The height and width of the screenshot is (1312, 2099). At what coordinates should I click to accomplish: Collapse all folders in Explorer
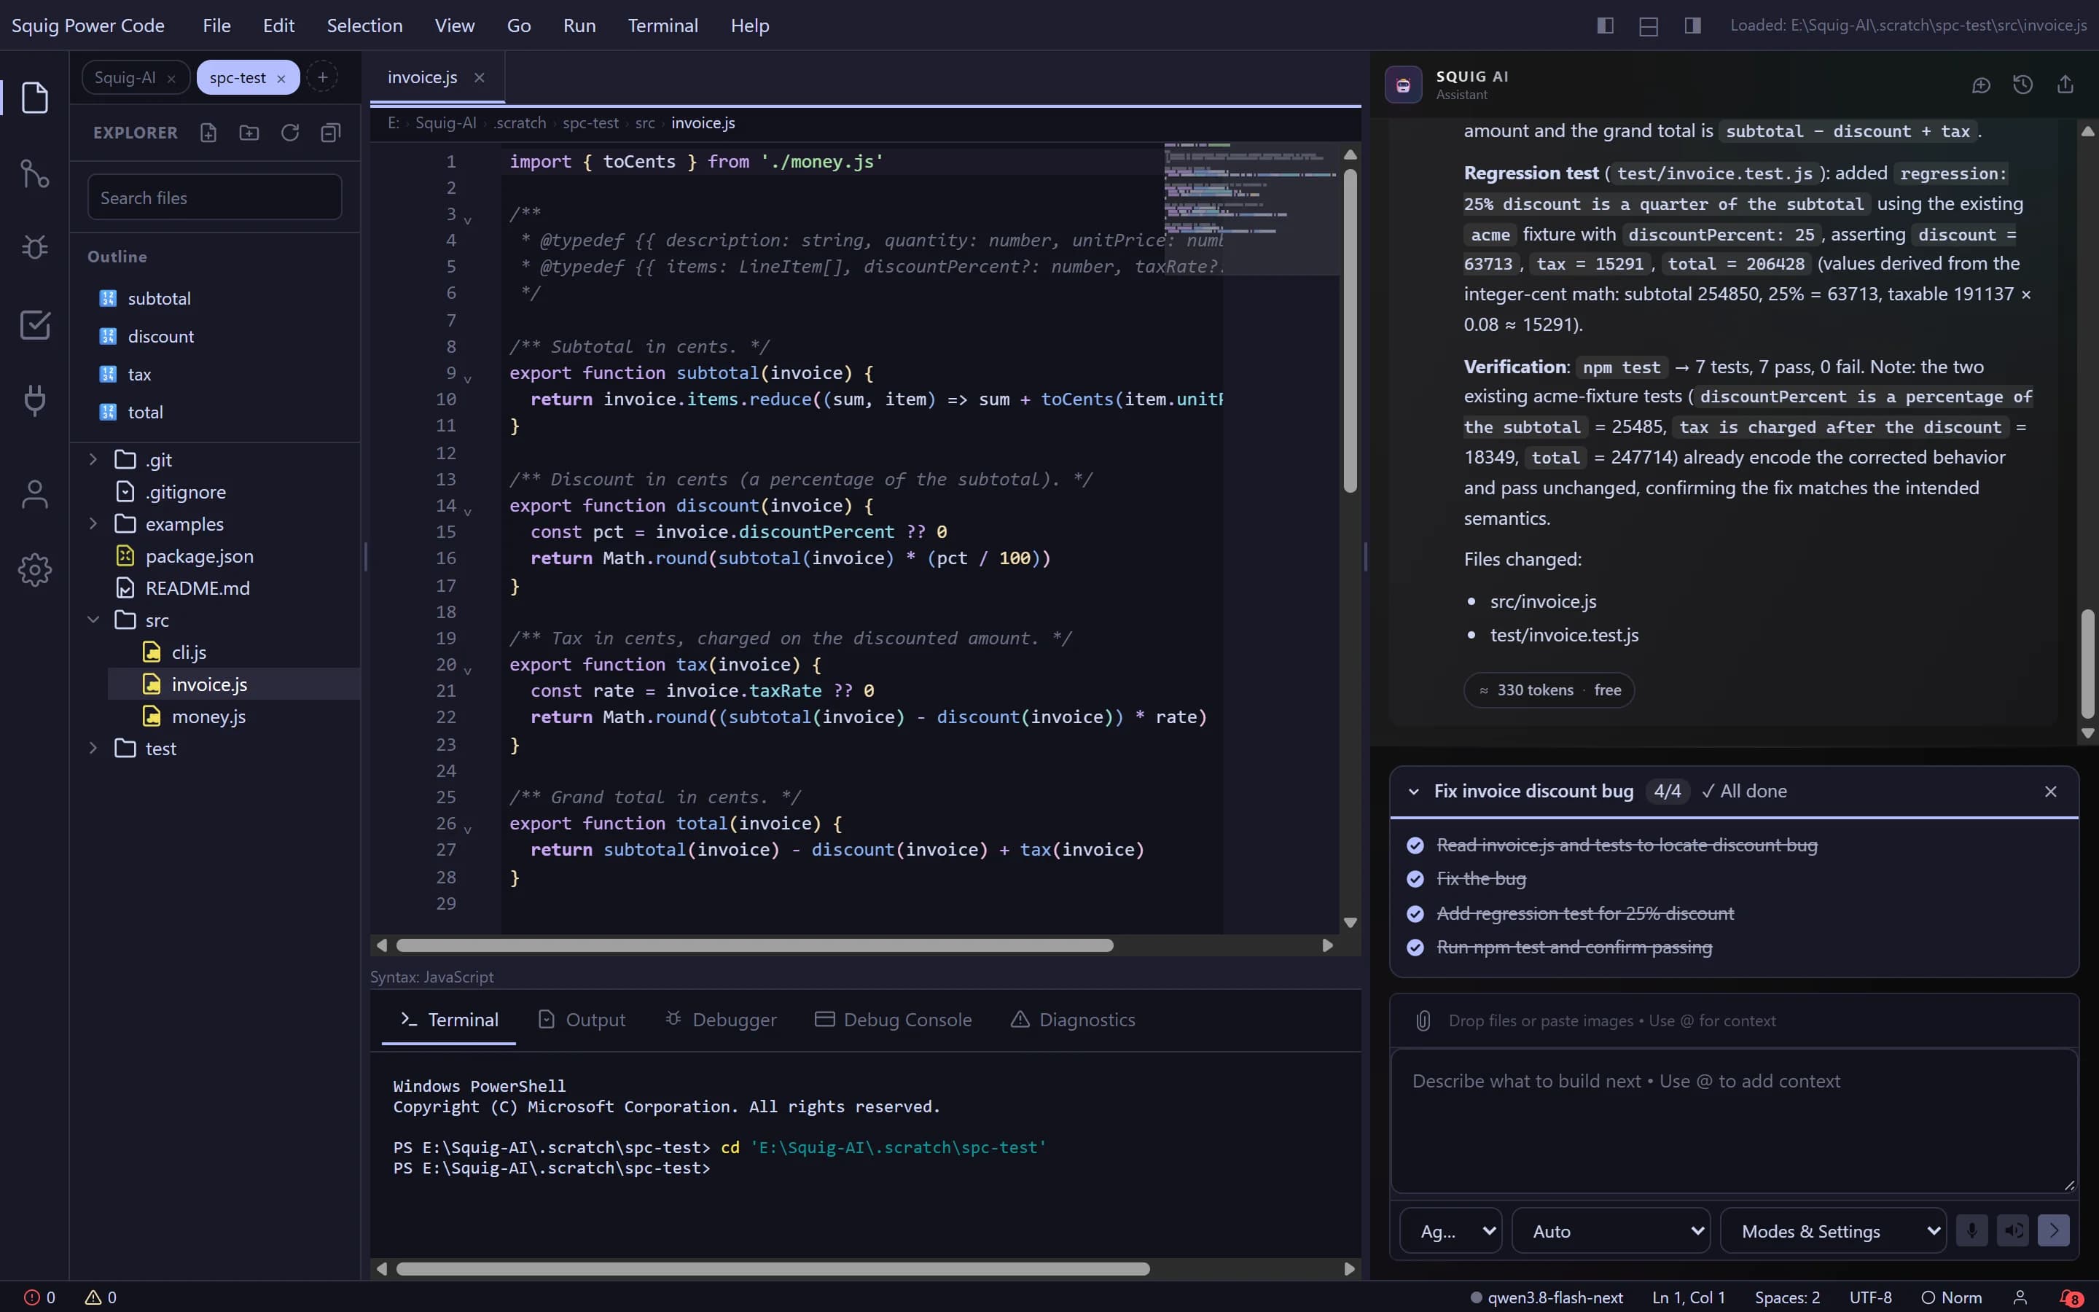click(330, 133)
